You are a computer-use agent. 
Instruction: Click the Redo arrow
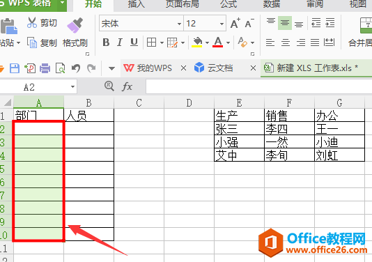tap(91, 68)
